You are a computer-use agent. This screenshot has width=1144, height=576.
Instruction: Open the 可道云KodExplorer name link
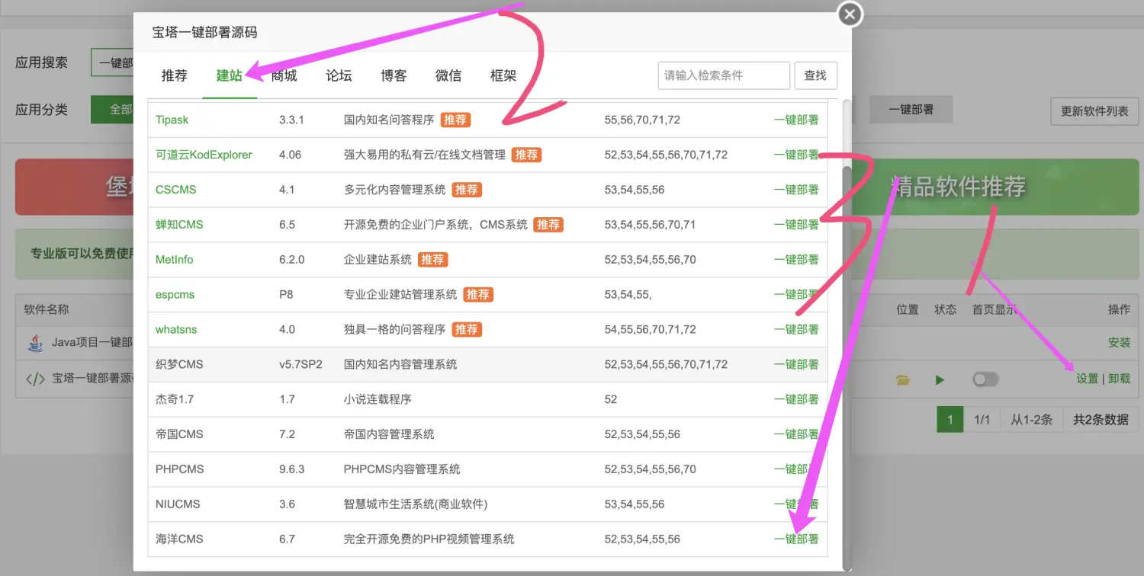pos(204,155)
